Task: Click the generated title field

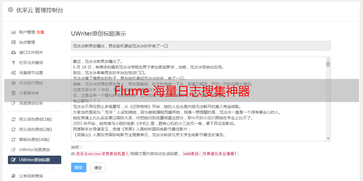Action: (201, 46)
